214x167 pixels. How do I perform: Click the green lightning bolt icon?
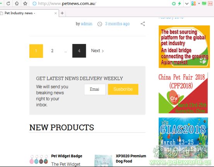[x=180, y=3]
